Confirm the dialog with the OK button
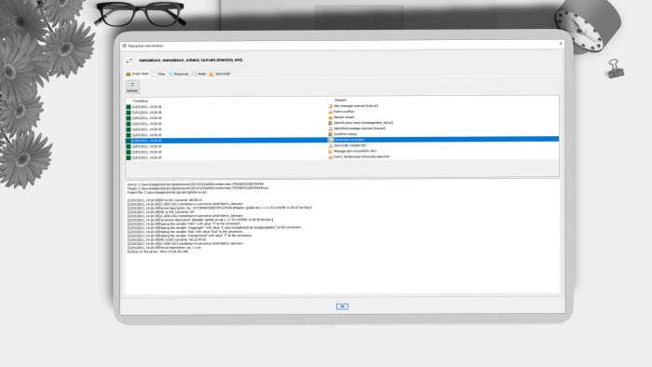Viewport: 652px width, 367px height. (342, 306)
